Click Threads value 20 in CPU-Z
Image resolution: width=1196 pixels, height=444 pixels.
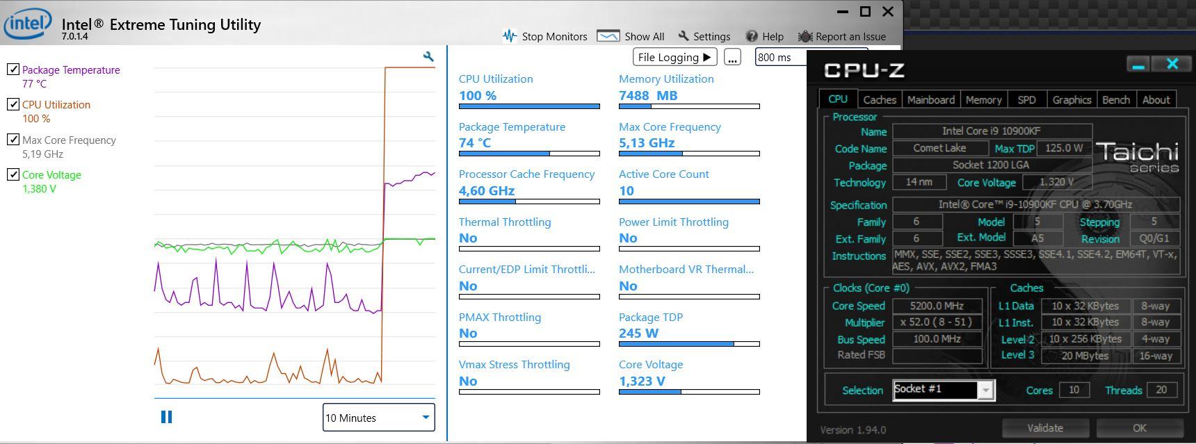tap(1161, 390)
